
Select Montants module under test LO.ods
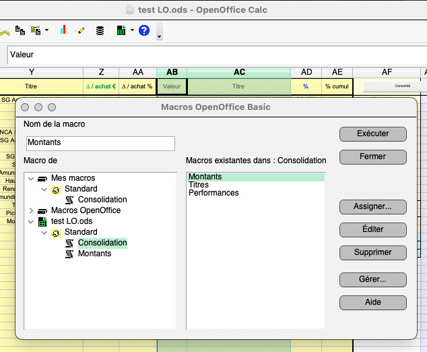pyautogui.click(x=94, y=254)
